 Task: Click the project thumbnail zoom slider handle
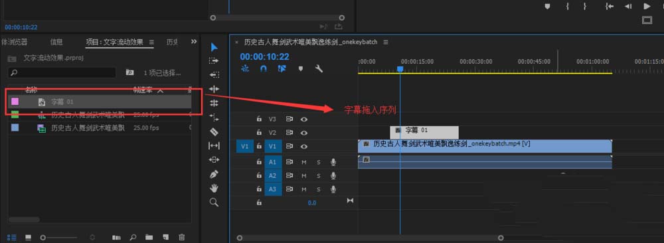pyautogui.click(x=42, y=238)
